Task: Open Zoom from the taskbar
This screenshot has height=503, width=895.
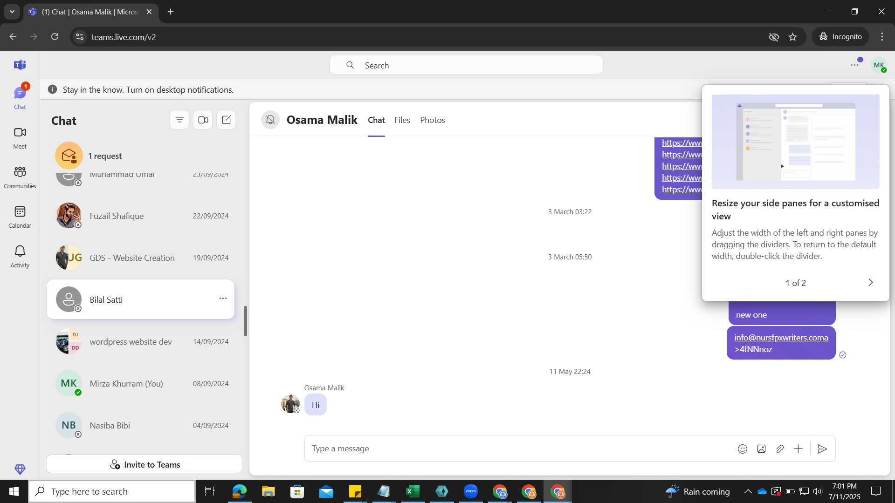Action: tap(471, 491)
